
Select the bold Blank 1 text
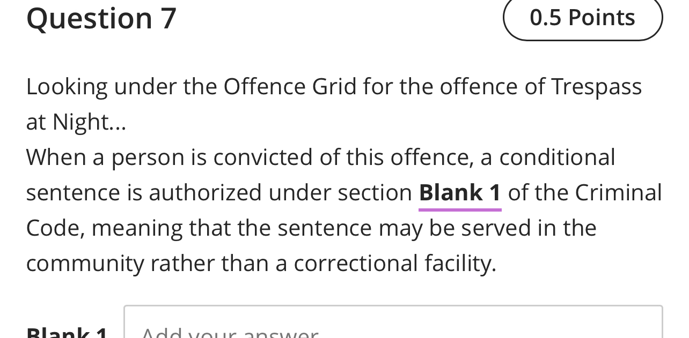click(460, 192)
